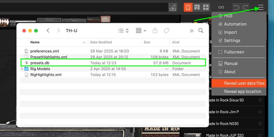Viewport: 274px width, 137px height.
Task: Show more Finder toolbar items chevron
Action: [x=192, y=31]
